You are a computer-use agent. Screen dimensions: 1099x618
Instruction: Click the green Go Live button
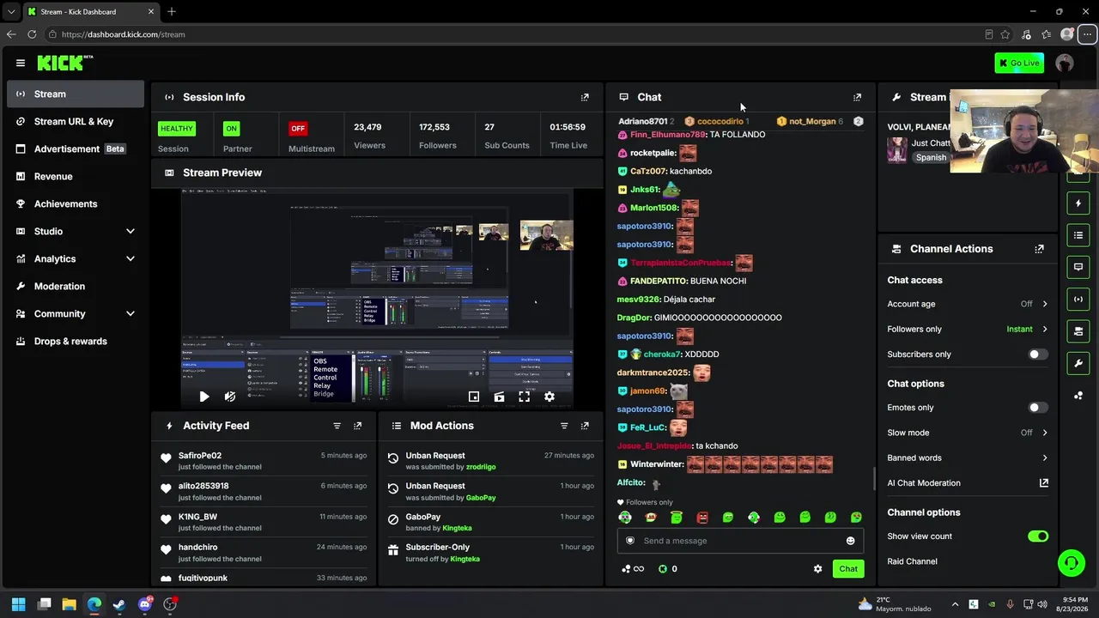(x=1019, y=63)
